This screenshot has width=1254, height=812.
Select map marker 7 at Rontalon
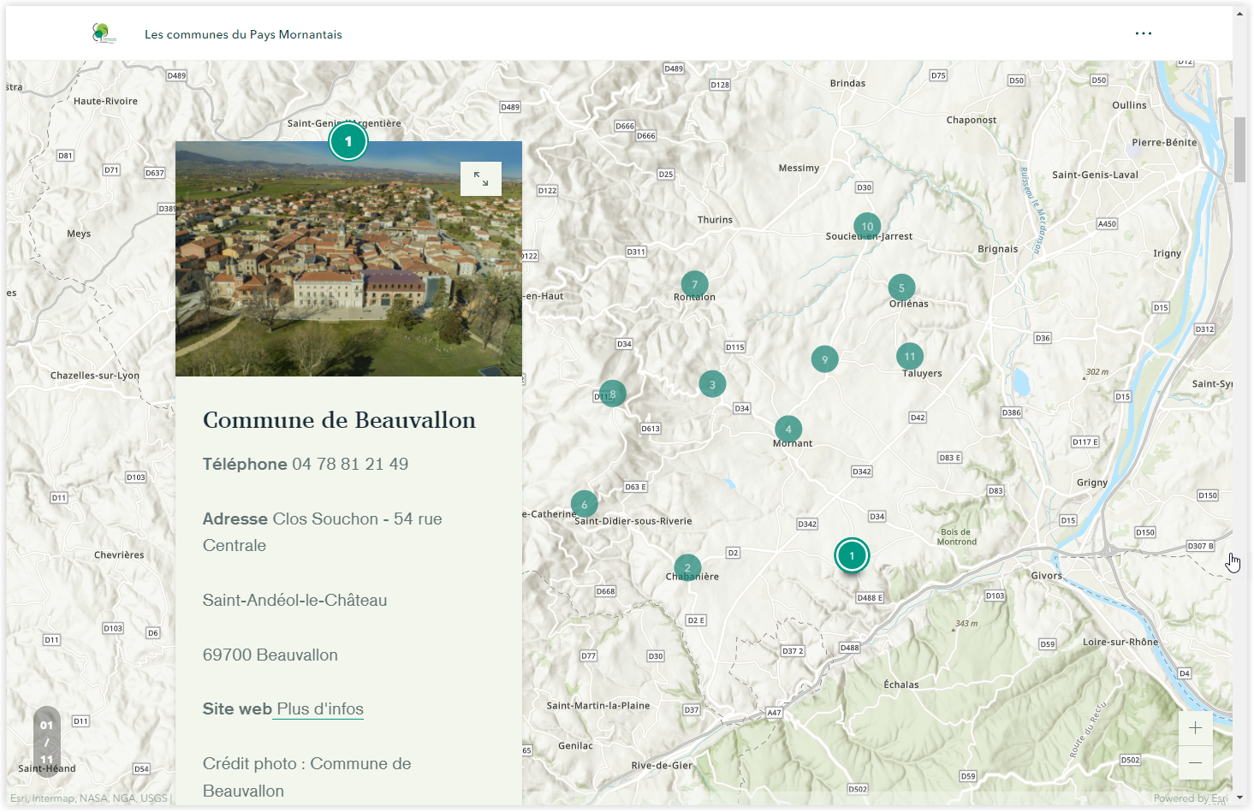pos(694,284)
